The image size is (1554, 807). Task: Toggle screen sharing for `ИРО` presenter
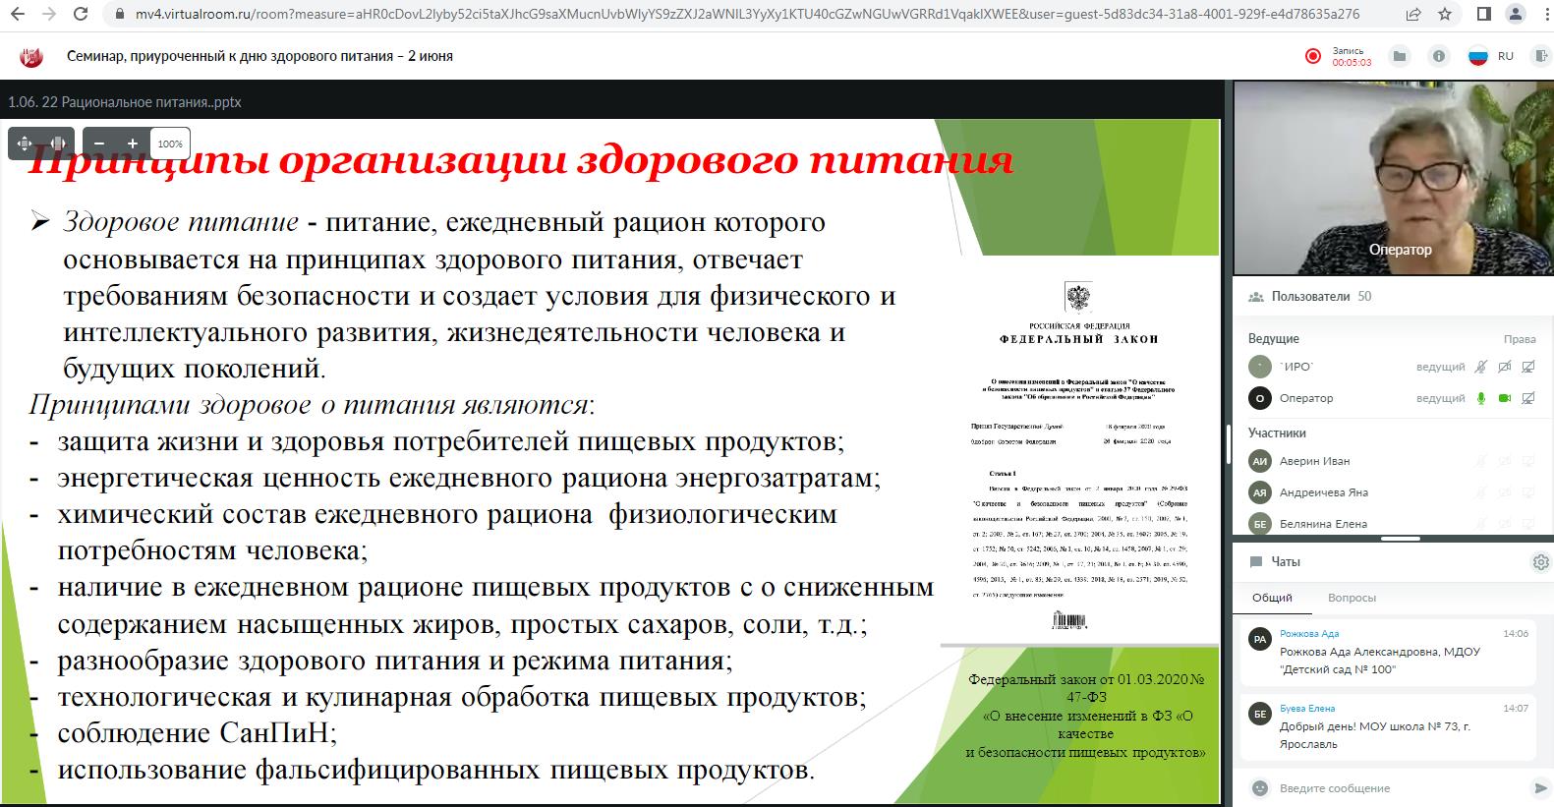1528,367
